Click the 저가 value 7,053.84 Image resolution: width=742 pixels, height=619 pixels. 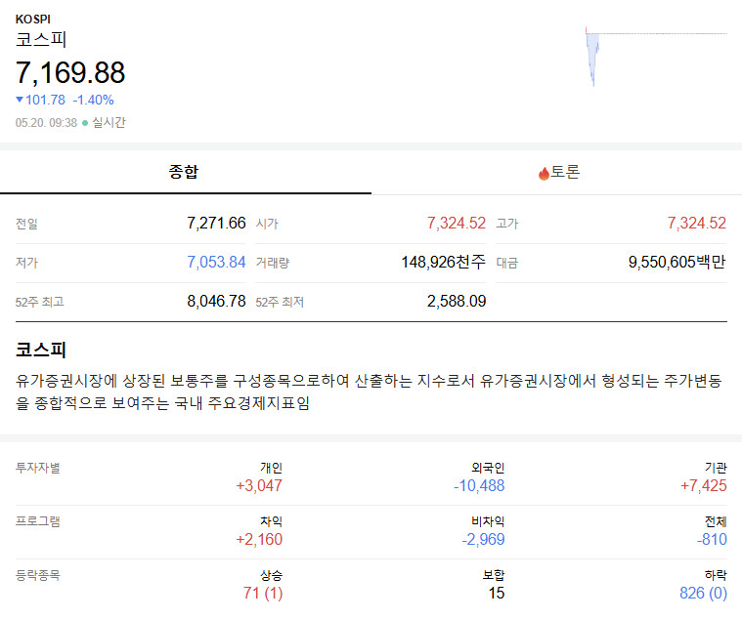pyautogui.click(x=216, y=263)
